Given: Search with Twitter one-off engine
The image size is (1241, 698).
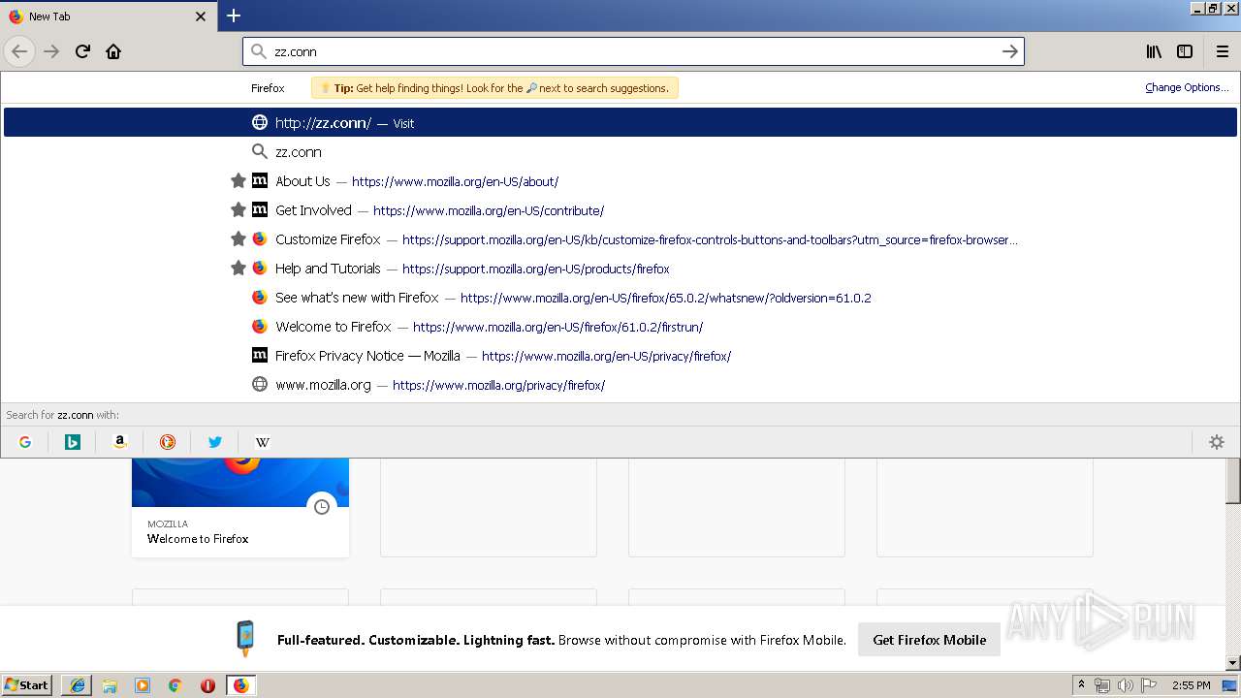Looking at the screenshot, I should click(x=215, y=442).
